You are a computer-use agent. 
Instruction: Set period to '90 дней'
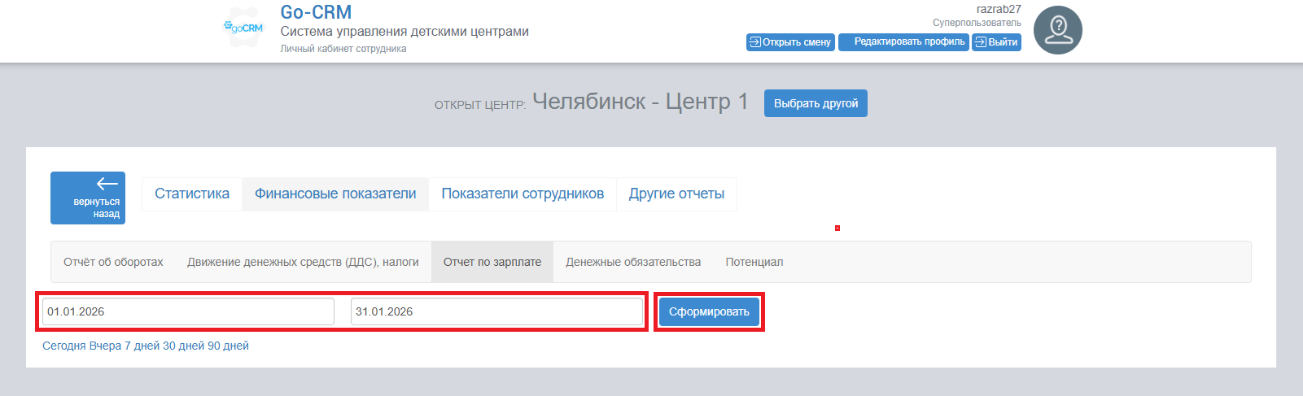[228, 346]
